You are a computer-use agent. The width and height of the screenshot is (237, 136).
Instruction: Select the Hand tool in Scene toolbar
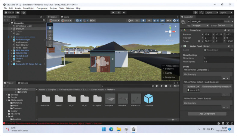(50, 28)
